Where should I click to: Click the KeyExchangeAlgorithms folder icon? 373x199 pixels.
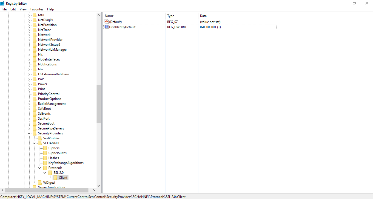pos(45,163)
